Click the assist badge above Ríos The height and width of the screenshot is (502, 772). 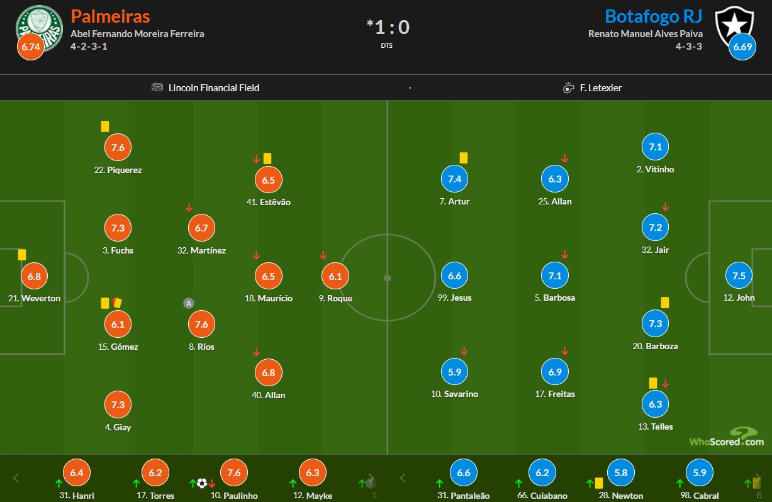tap(188, 303)
